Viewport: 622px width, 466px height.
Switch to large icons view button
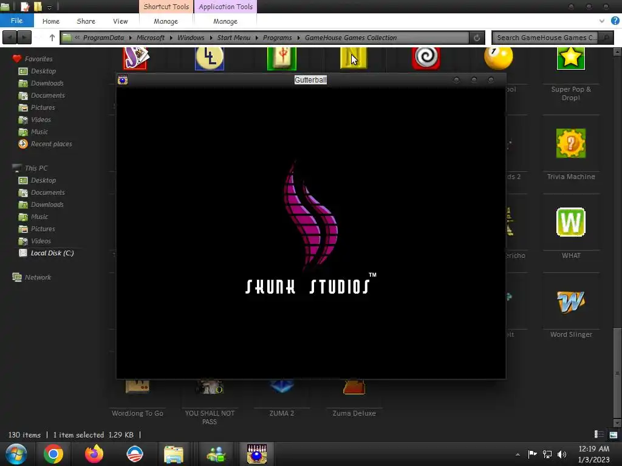613,434
